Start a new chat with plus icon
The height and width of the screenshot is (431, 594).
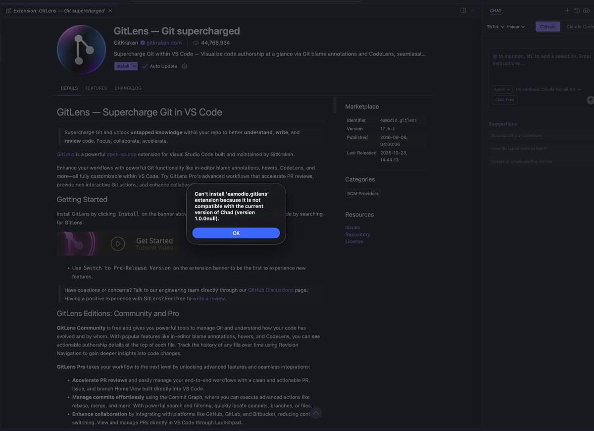568,10
